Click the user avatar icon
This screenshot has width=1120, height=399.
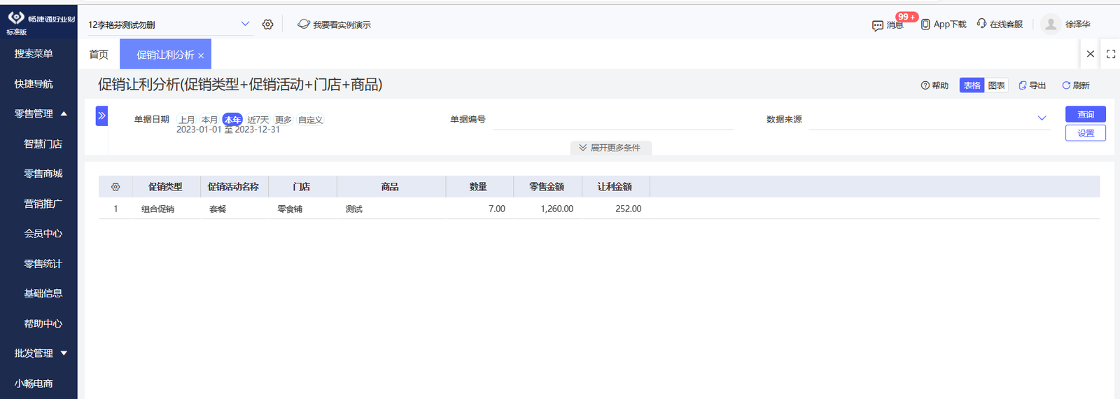[1050, 24]
